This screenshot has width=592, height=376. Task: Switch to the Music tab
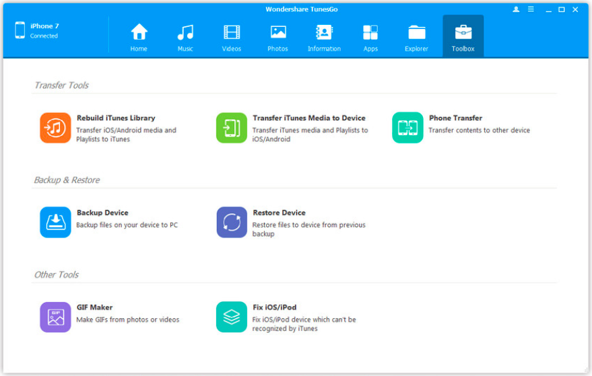pyautogui.click(x=185, y=38)
